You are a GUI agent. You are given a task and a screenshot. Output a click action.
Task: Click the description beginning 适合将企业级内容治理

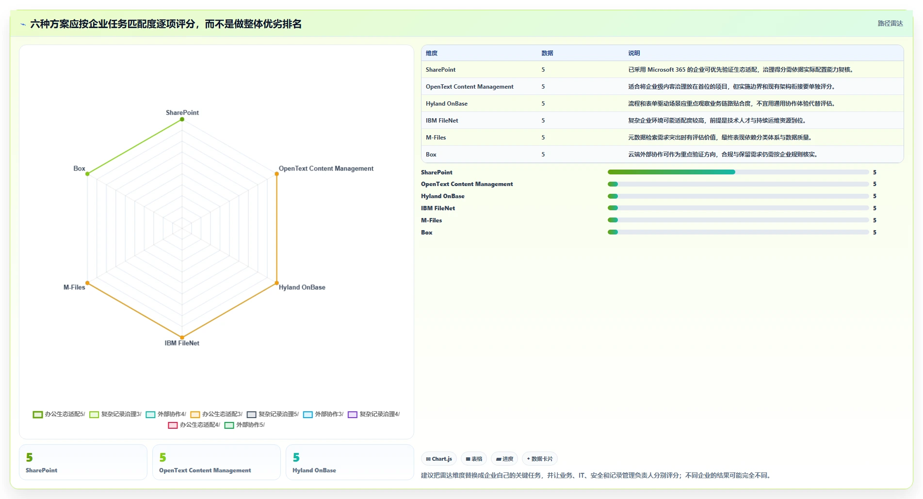click(731, 87)
